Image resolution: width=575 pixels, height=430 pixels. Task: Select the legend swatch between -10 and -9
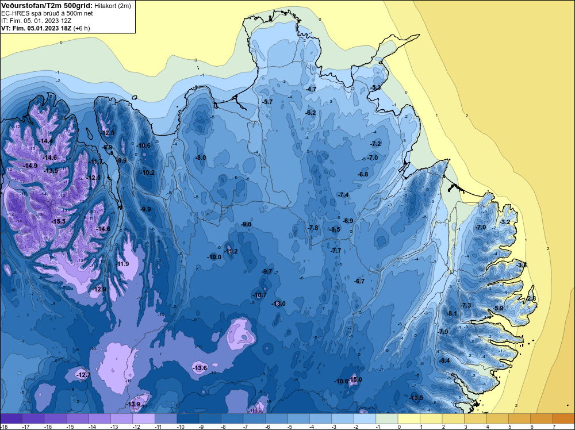pos(188,419)
